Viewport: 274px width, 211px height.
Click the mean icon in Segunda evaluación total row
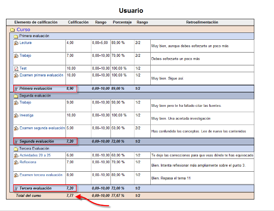(x=16, y=141)
